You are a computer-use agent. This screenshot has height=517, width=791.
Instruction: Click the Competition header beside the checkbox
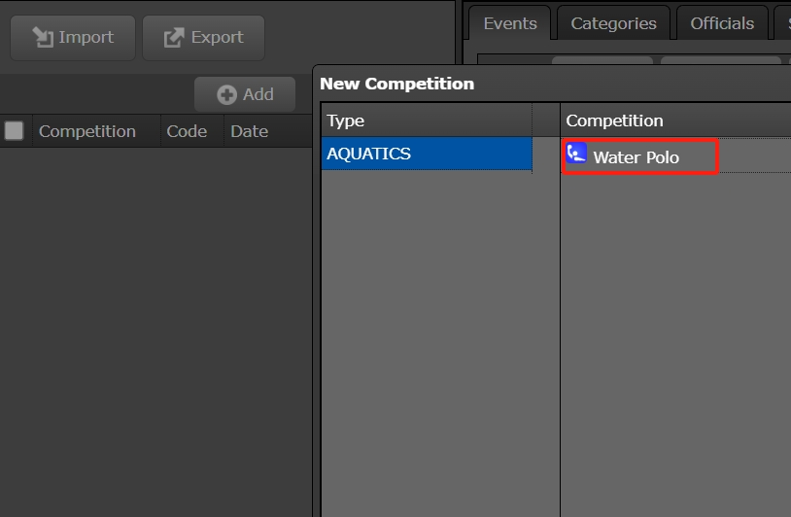[x=87, y=131]
